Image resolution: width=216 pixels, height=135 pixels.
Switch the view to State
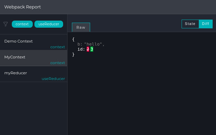(190, 24)
